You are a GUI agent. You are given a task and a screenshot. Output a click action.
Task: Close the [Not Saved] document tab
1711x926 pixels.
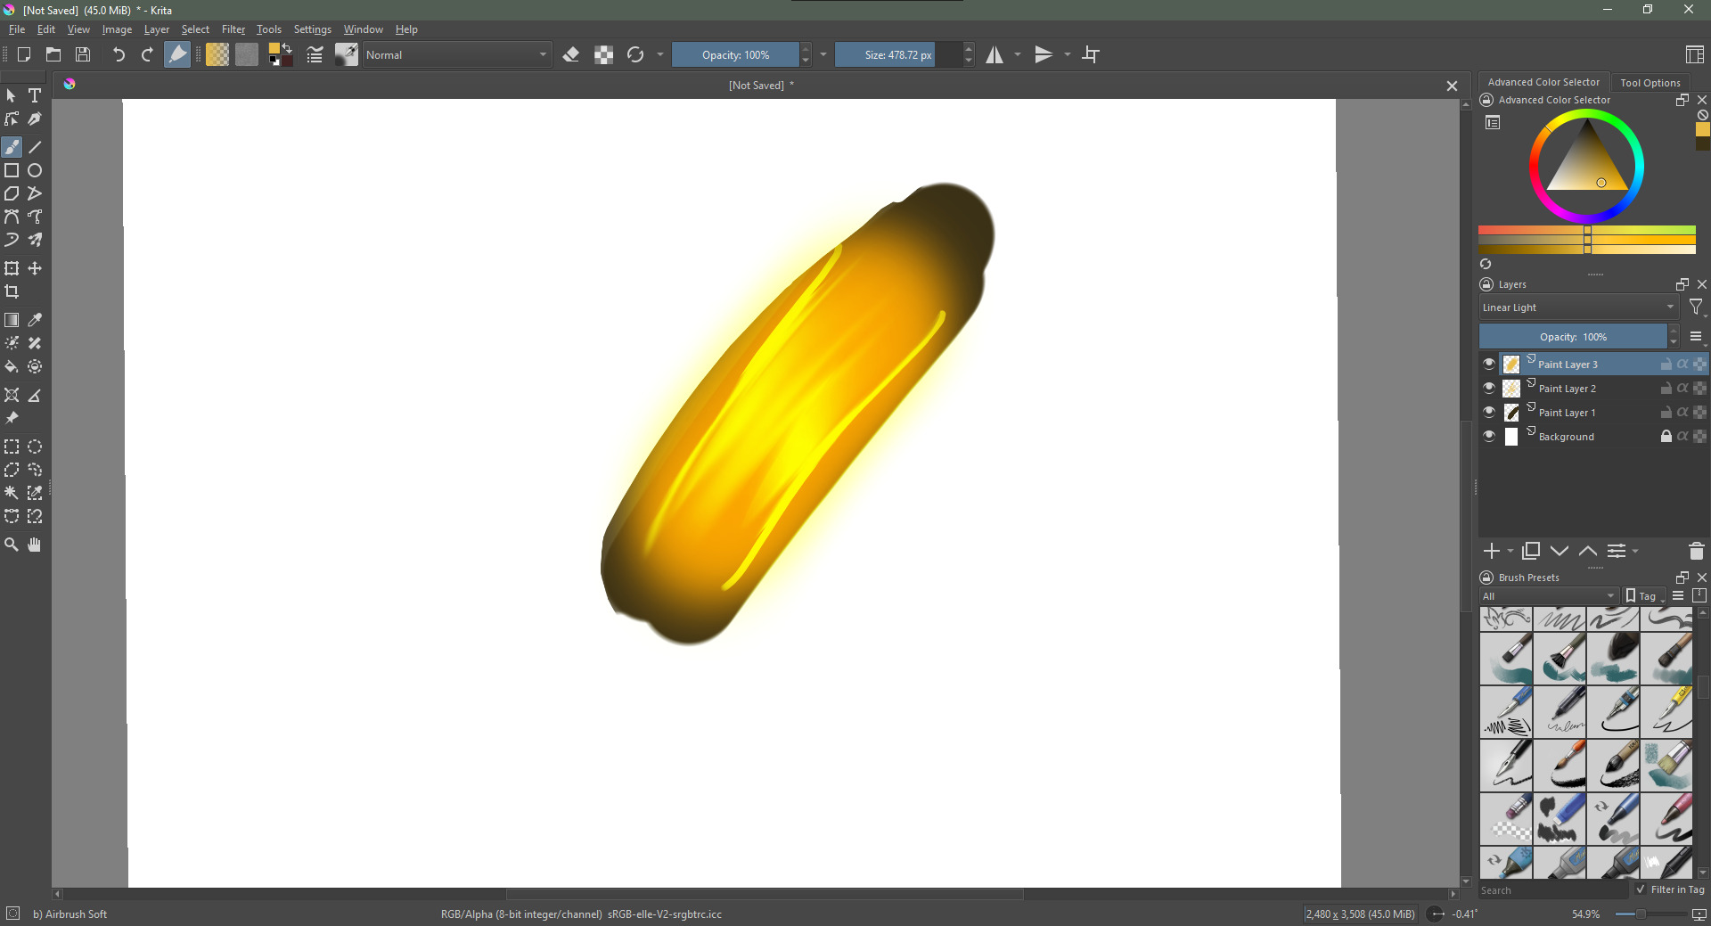tap(1452, 86)
